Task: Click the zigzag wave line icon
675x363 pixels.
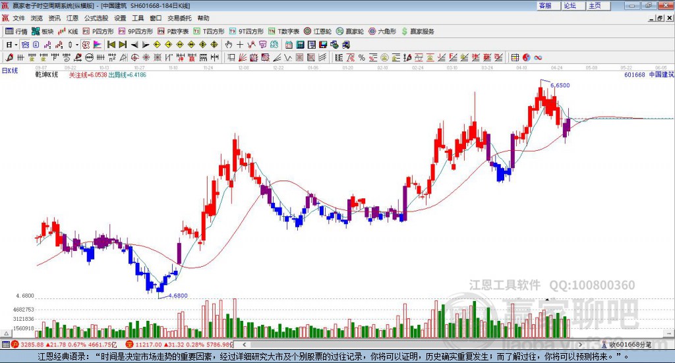Action: coord(288,57)
